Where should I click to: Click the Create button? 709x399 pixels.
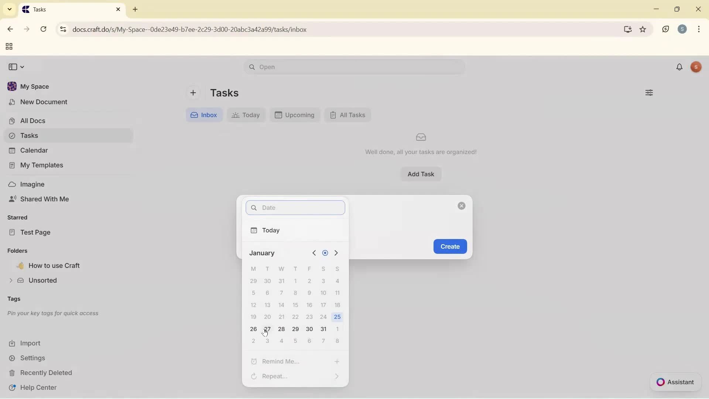click(x=450, y=246)
